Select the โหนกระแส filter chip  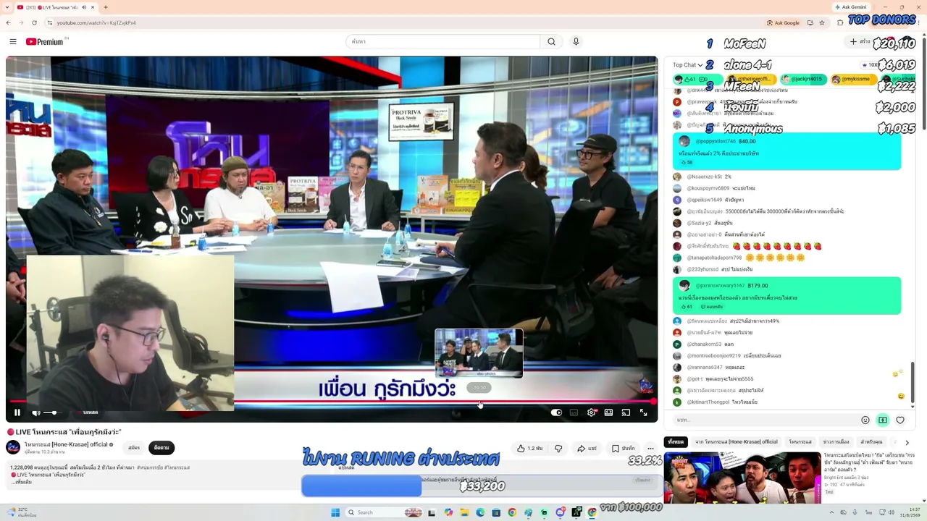coord(800,441)
